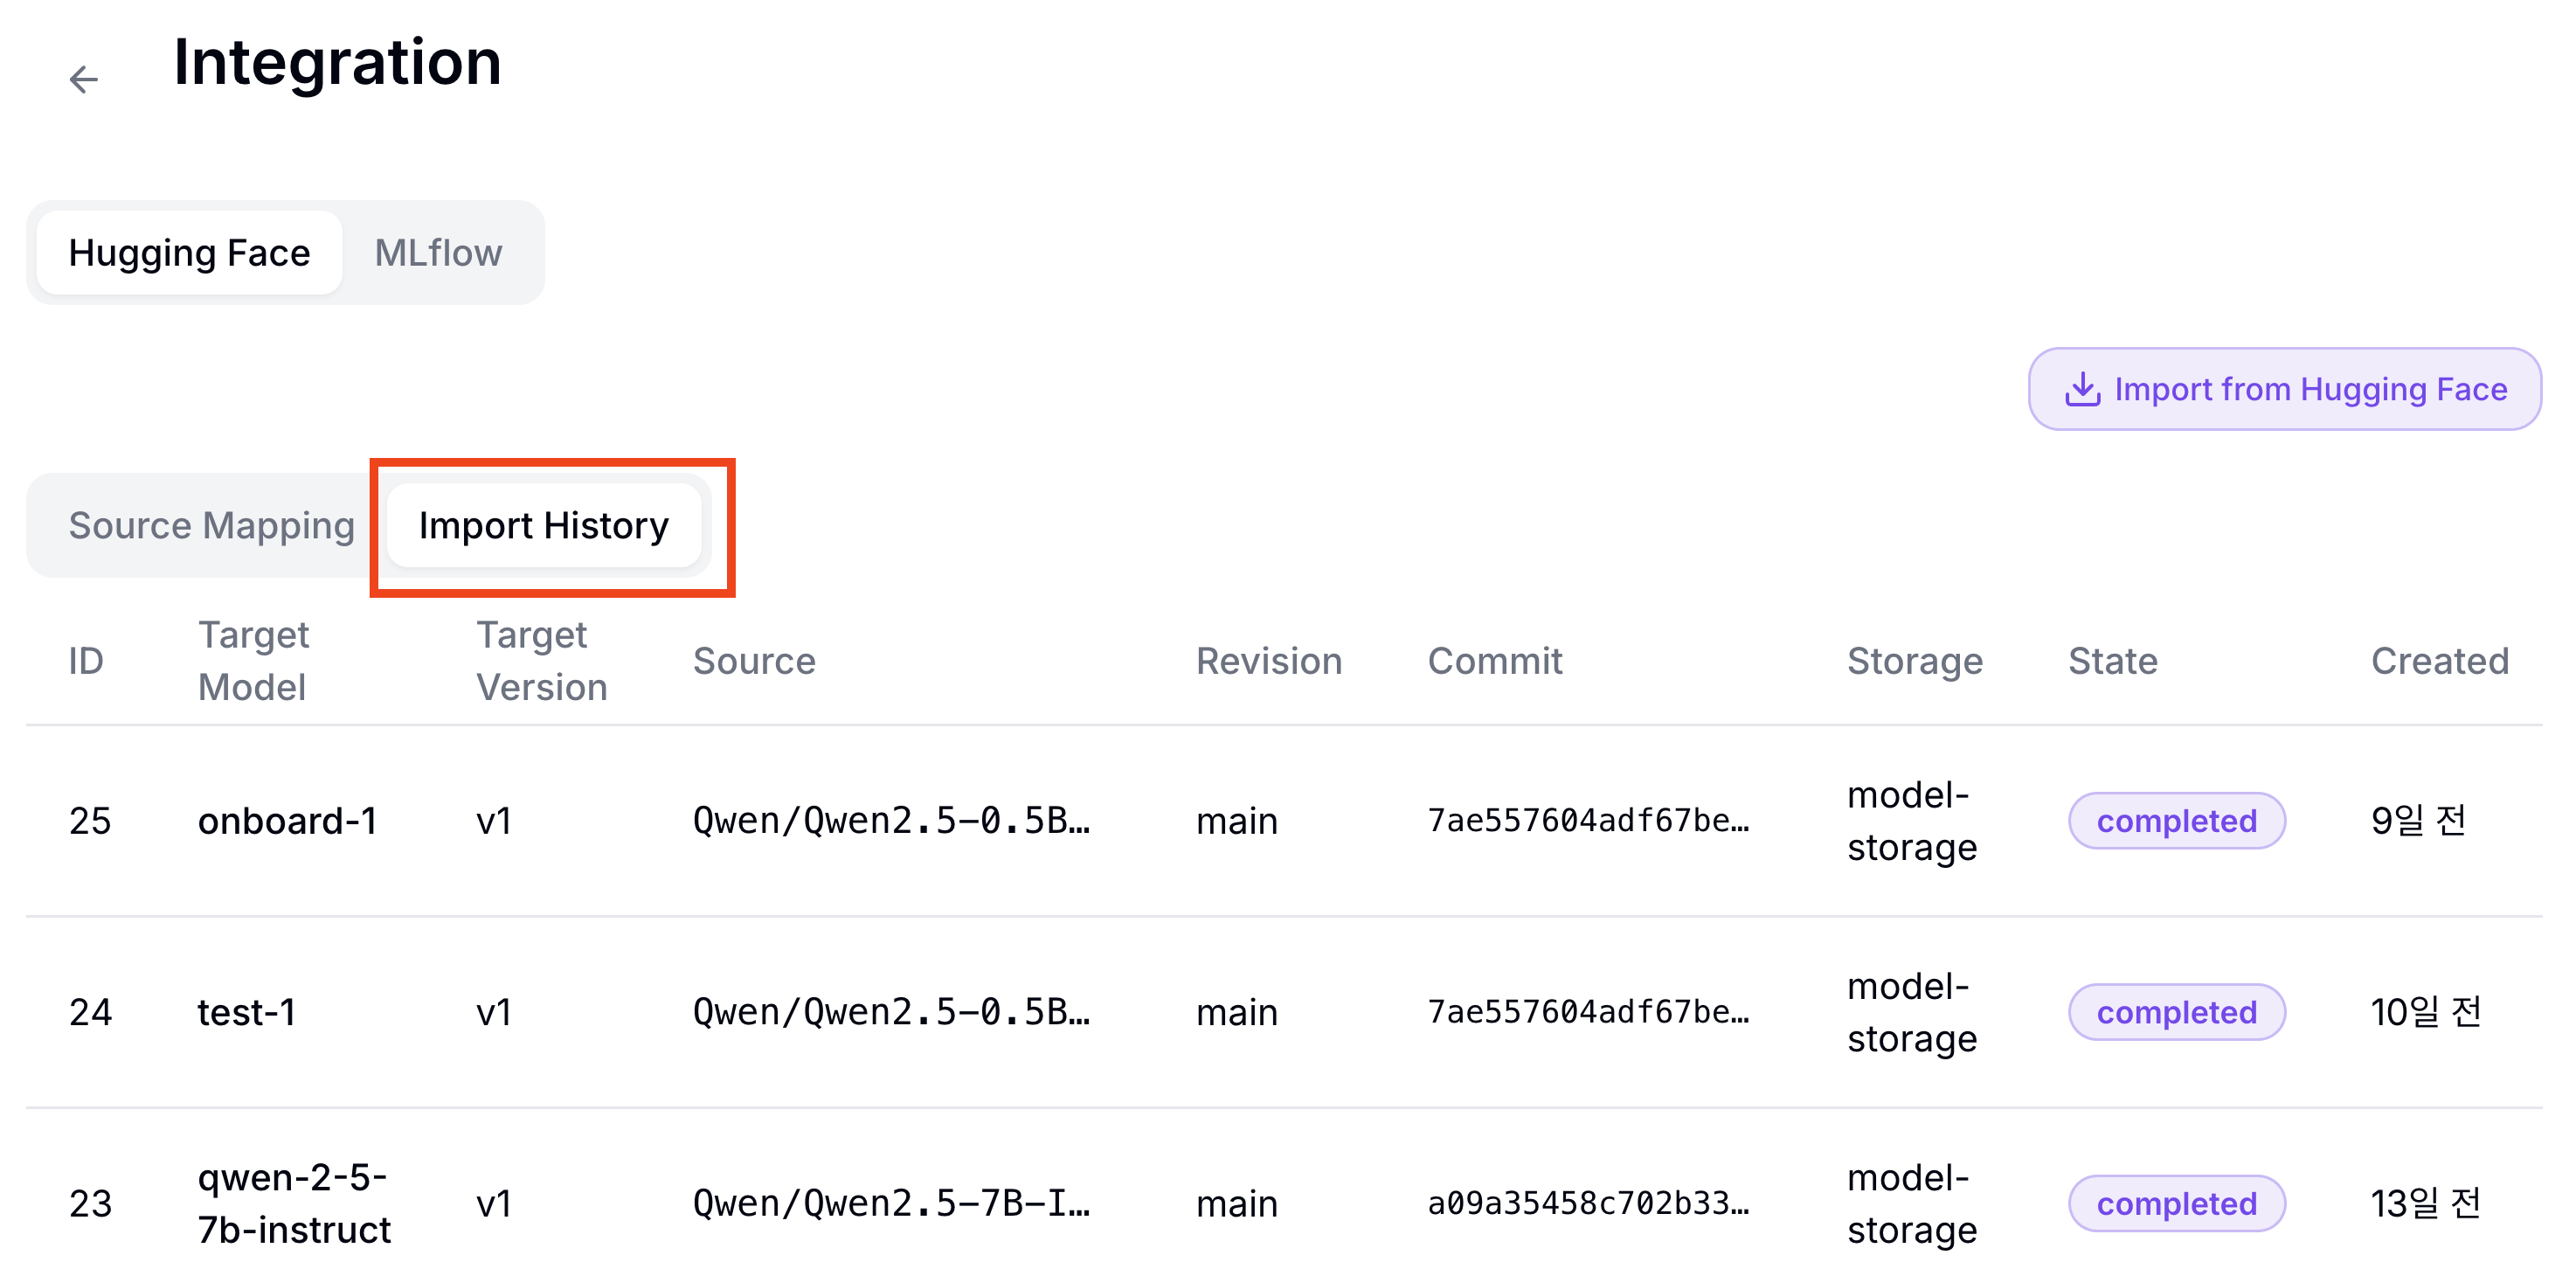
Task: Open the Source Mapping tab
Action: [211, 525]
